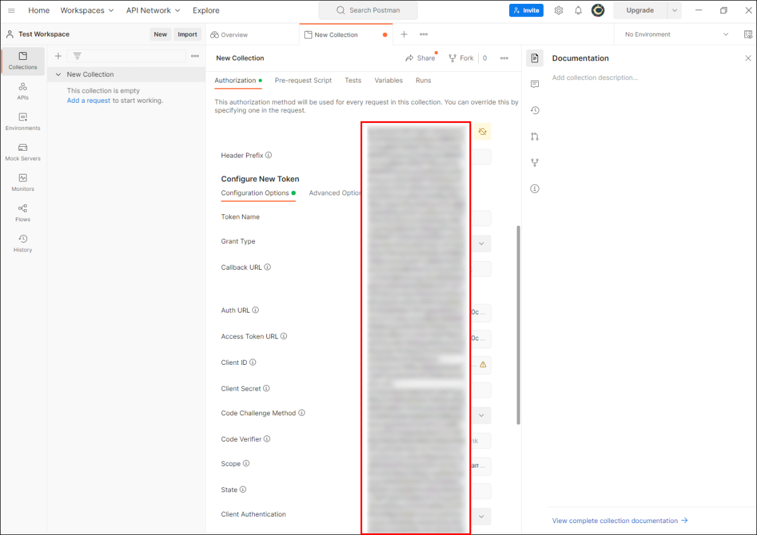
Task: Open Code Challenge Method dropdown
Action: point(481,415)
